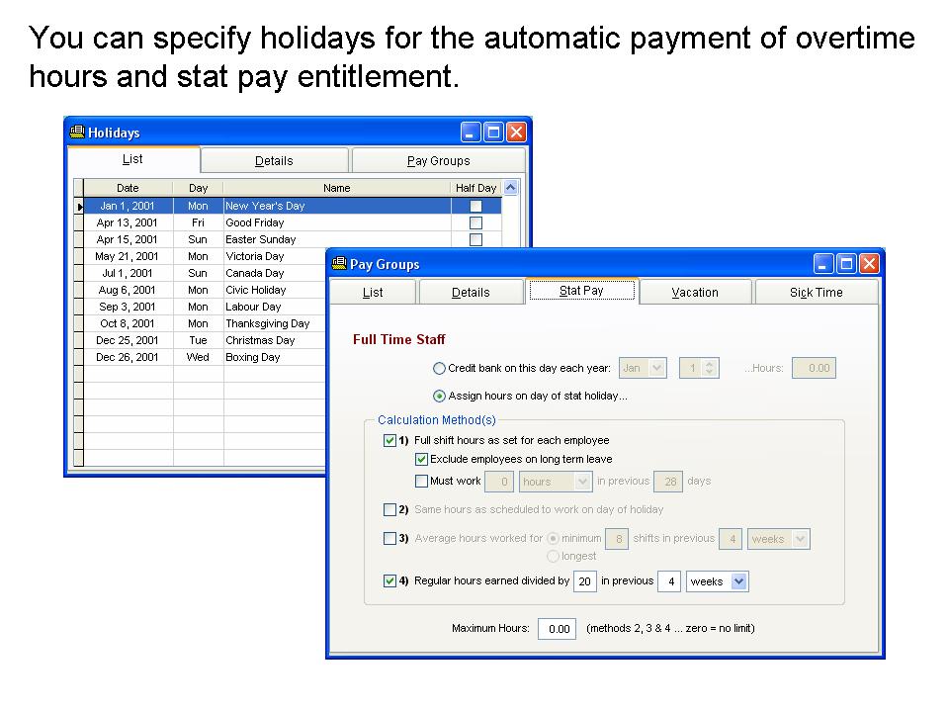Expand the Must work hours unit dropdown
The image size is (949, 712).
tap(582, 482)
